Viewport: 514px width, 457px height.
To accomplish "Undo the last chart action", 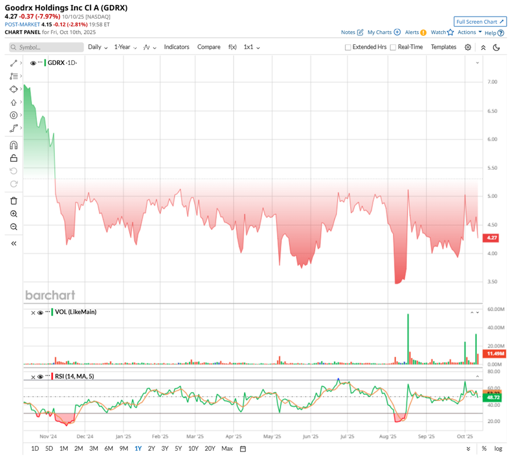I will (14, 171).
